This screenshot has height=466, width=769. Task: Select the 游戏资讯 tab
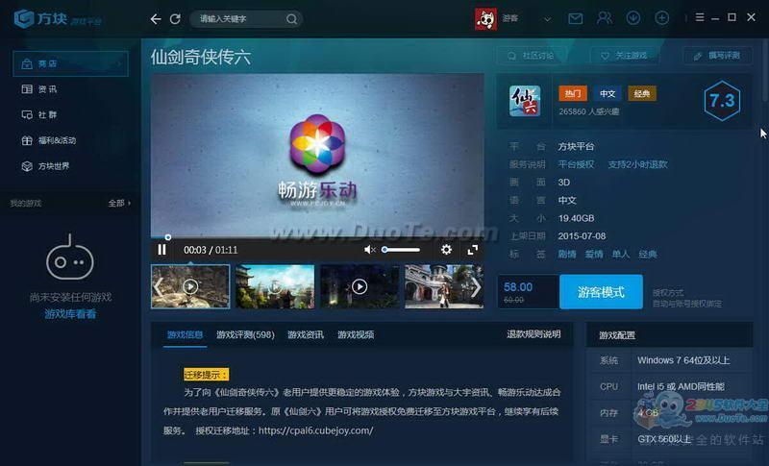tap(306, 334)
